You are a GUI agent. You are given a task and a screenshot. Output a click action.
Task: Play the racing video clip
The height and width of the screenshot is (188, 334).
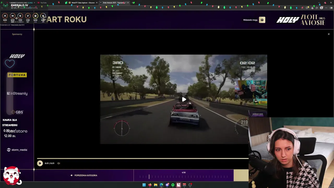pos(184,99)
